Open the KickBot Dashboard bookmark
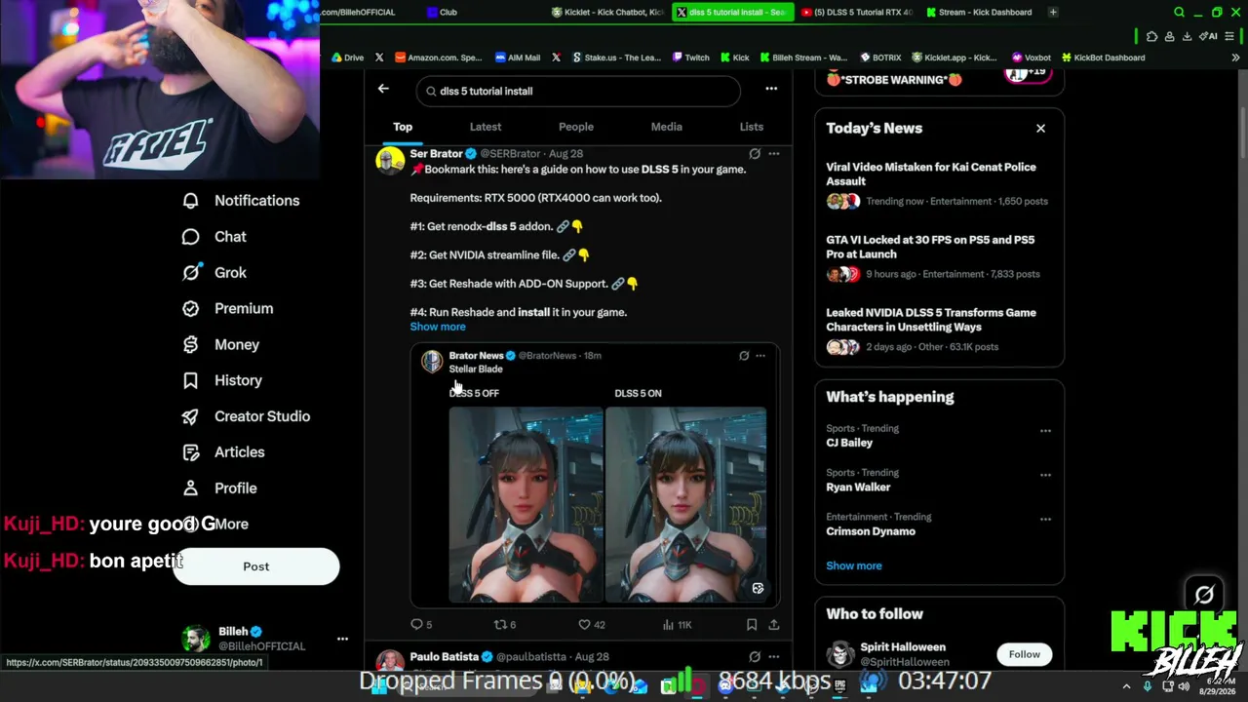The width and height of the screenshot is (1248, 702). coord(1103,58)
